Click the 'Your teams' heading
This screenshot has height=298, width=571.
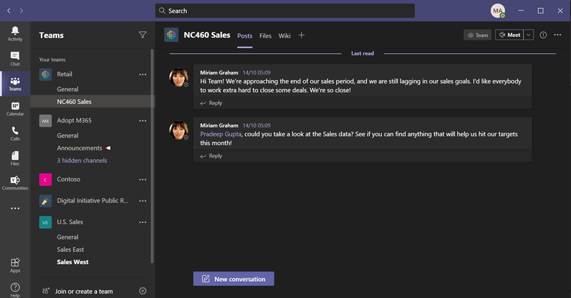tap(52, 59)
